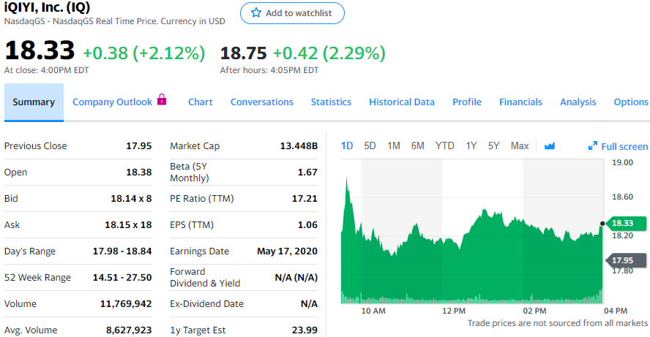The width and height of the screenshot is (650, 337).
Task: Select the 1D chart range
Action: (x=348, y=145)
